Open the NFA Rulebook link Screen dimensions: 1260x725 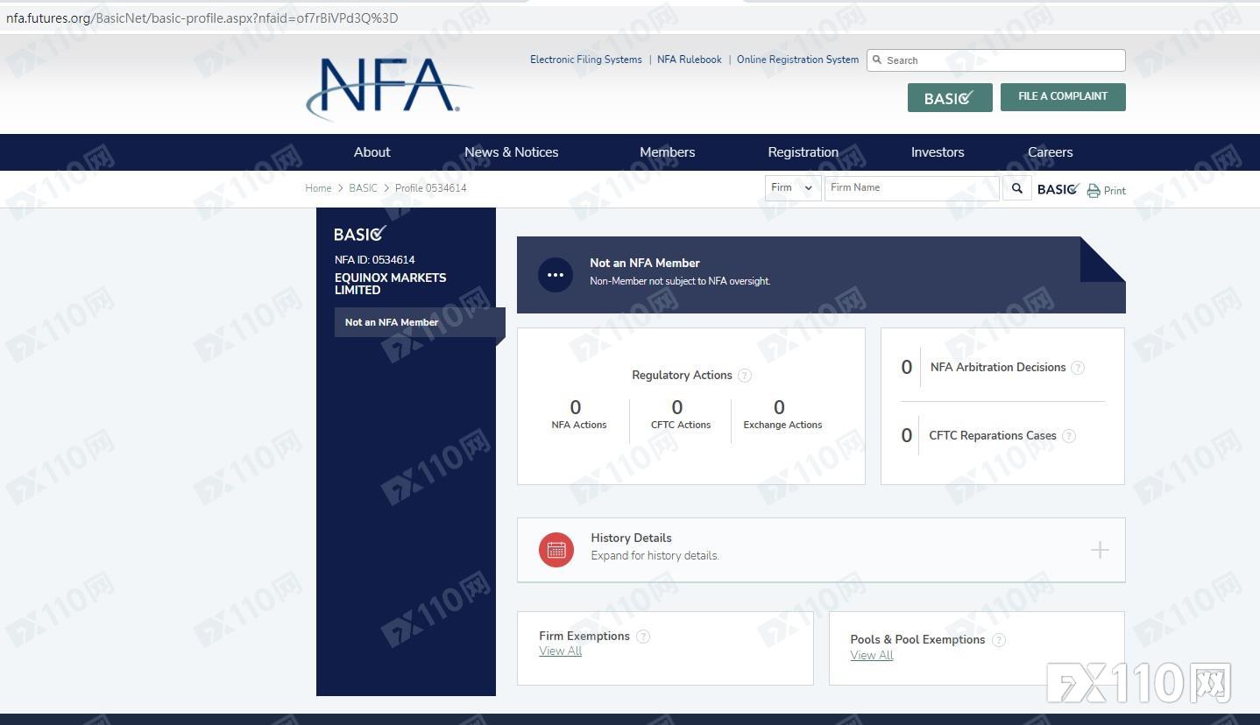[x=690, y=60]
